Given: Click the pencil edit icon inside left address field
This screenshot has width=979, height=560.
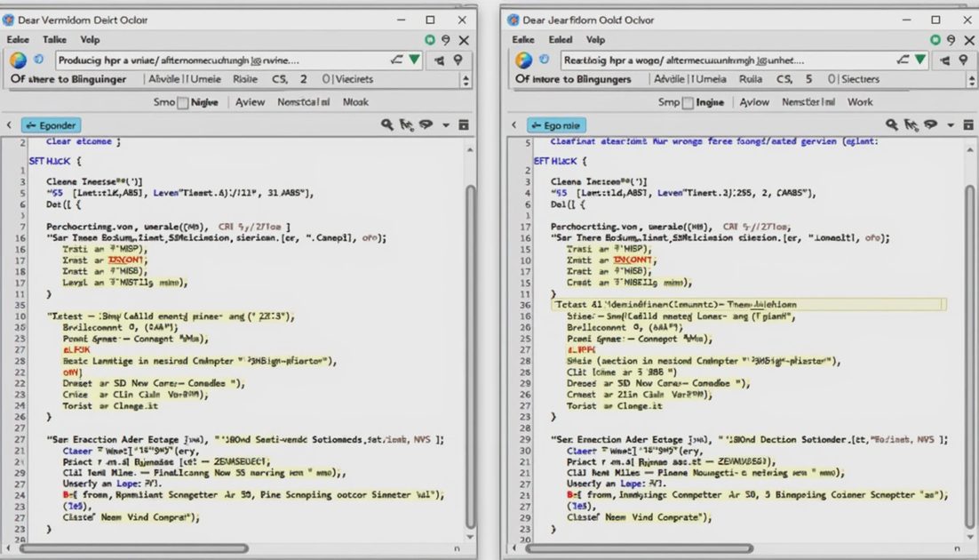Looking at the screenshot, I should (396, 60).
